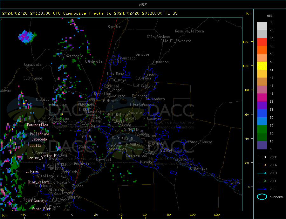This screenshot has height=219, width=286.
Task: Click the Potrerillos white label
Action: click(37, 125)
